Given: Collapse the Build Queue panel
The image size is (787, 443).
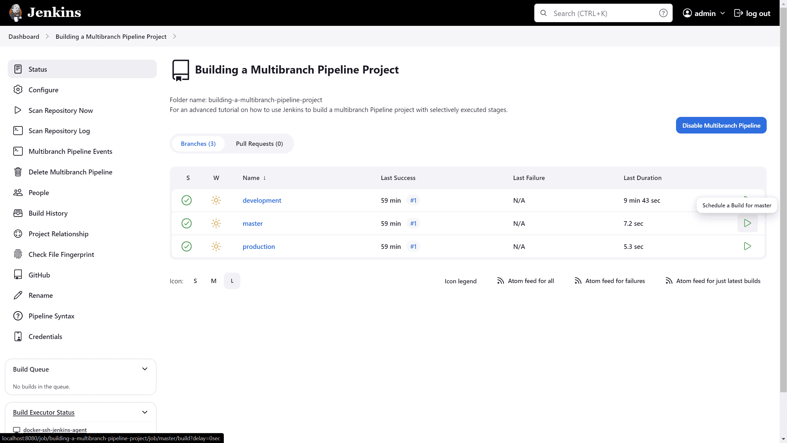Looking at the screenshot, I should pyautogui.click(x=145, y=369).
